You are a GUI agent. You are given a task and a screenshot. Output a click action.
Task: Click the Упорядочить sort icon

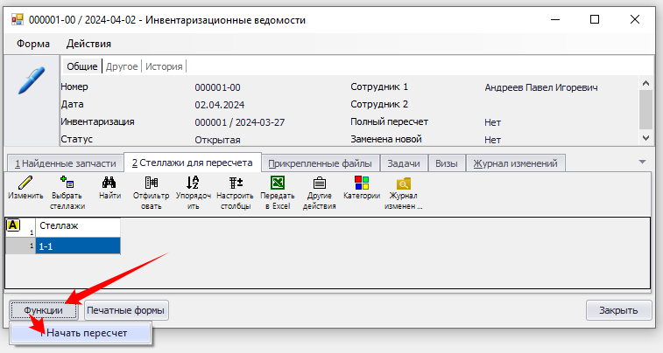193,183
